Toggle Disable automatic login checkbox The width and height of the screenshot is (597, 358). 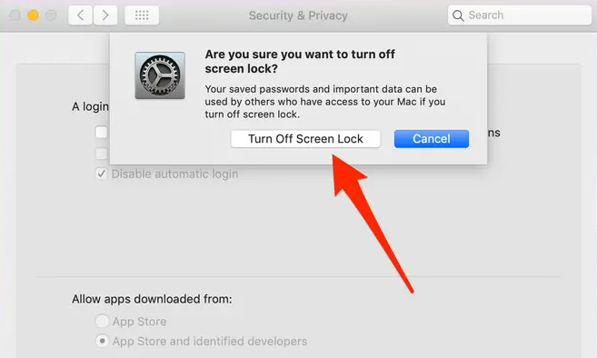(x=101, y=174)
